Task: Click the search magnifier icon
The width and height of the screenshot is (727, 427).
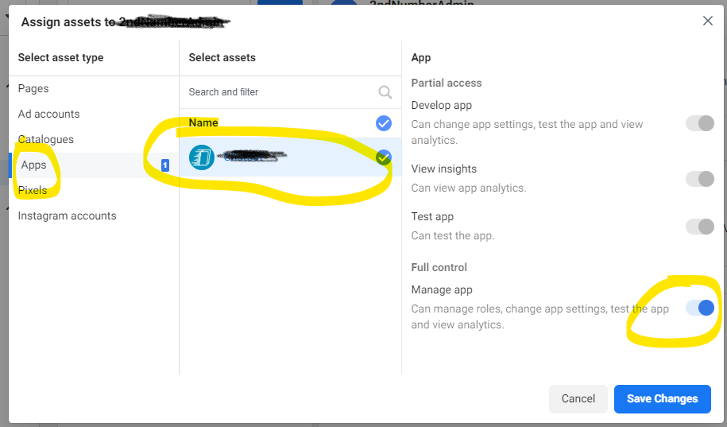Action: tap(385, 92)
